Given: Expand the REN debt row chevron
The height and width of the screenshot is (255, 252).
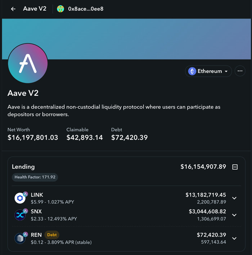Looking at the screenshot, I should coord(234,238).
